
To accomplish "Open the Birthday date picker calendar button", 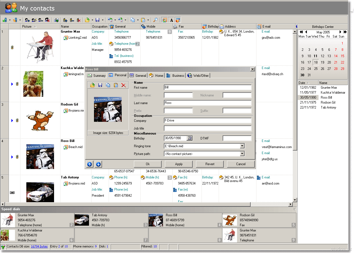I will point(189,138).
